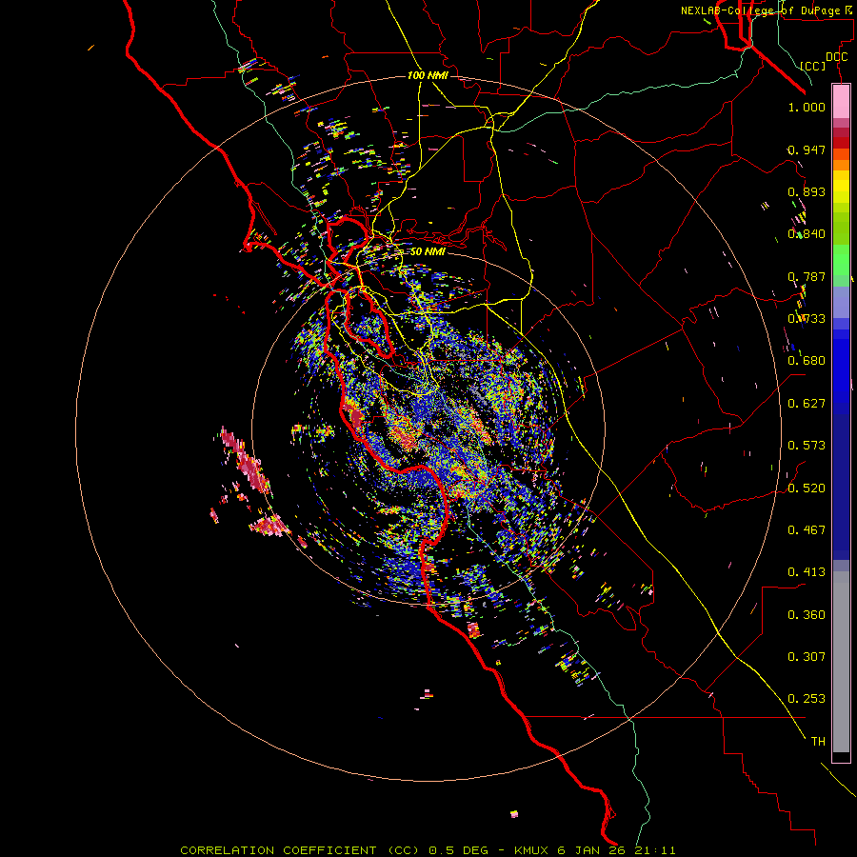The height and width of the screenshot is (857, 857).
Task: Select the "0.893" scale value
Action: (807, 191)
